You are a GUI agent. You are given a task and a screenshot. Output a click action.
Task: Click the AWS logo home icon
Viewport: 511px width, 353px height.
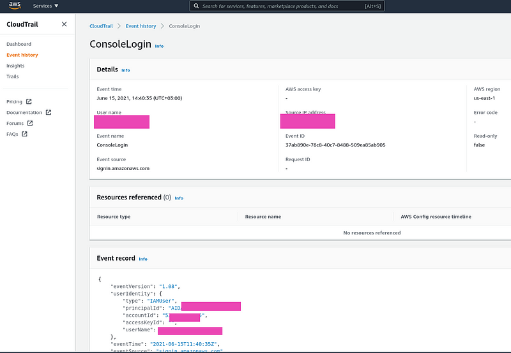(x=15, y=6)
